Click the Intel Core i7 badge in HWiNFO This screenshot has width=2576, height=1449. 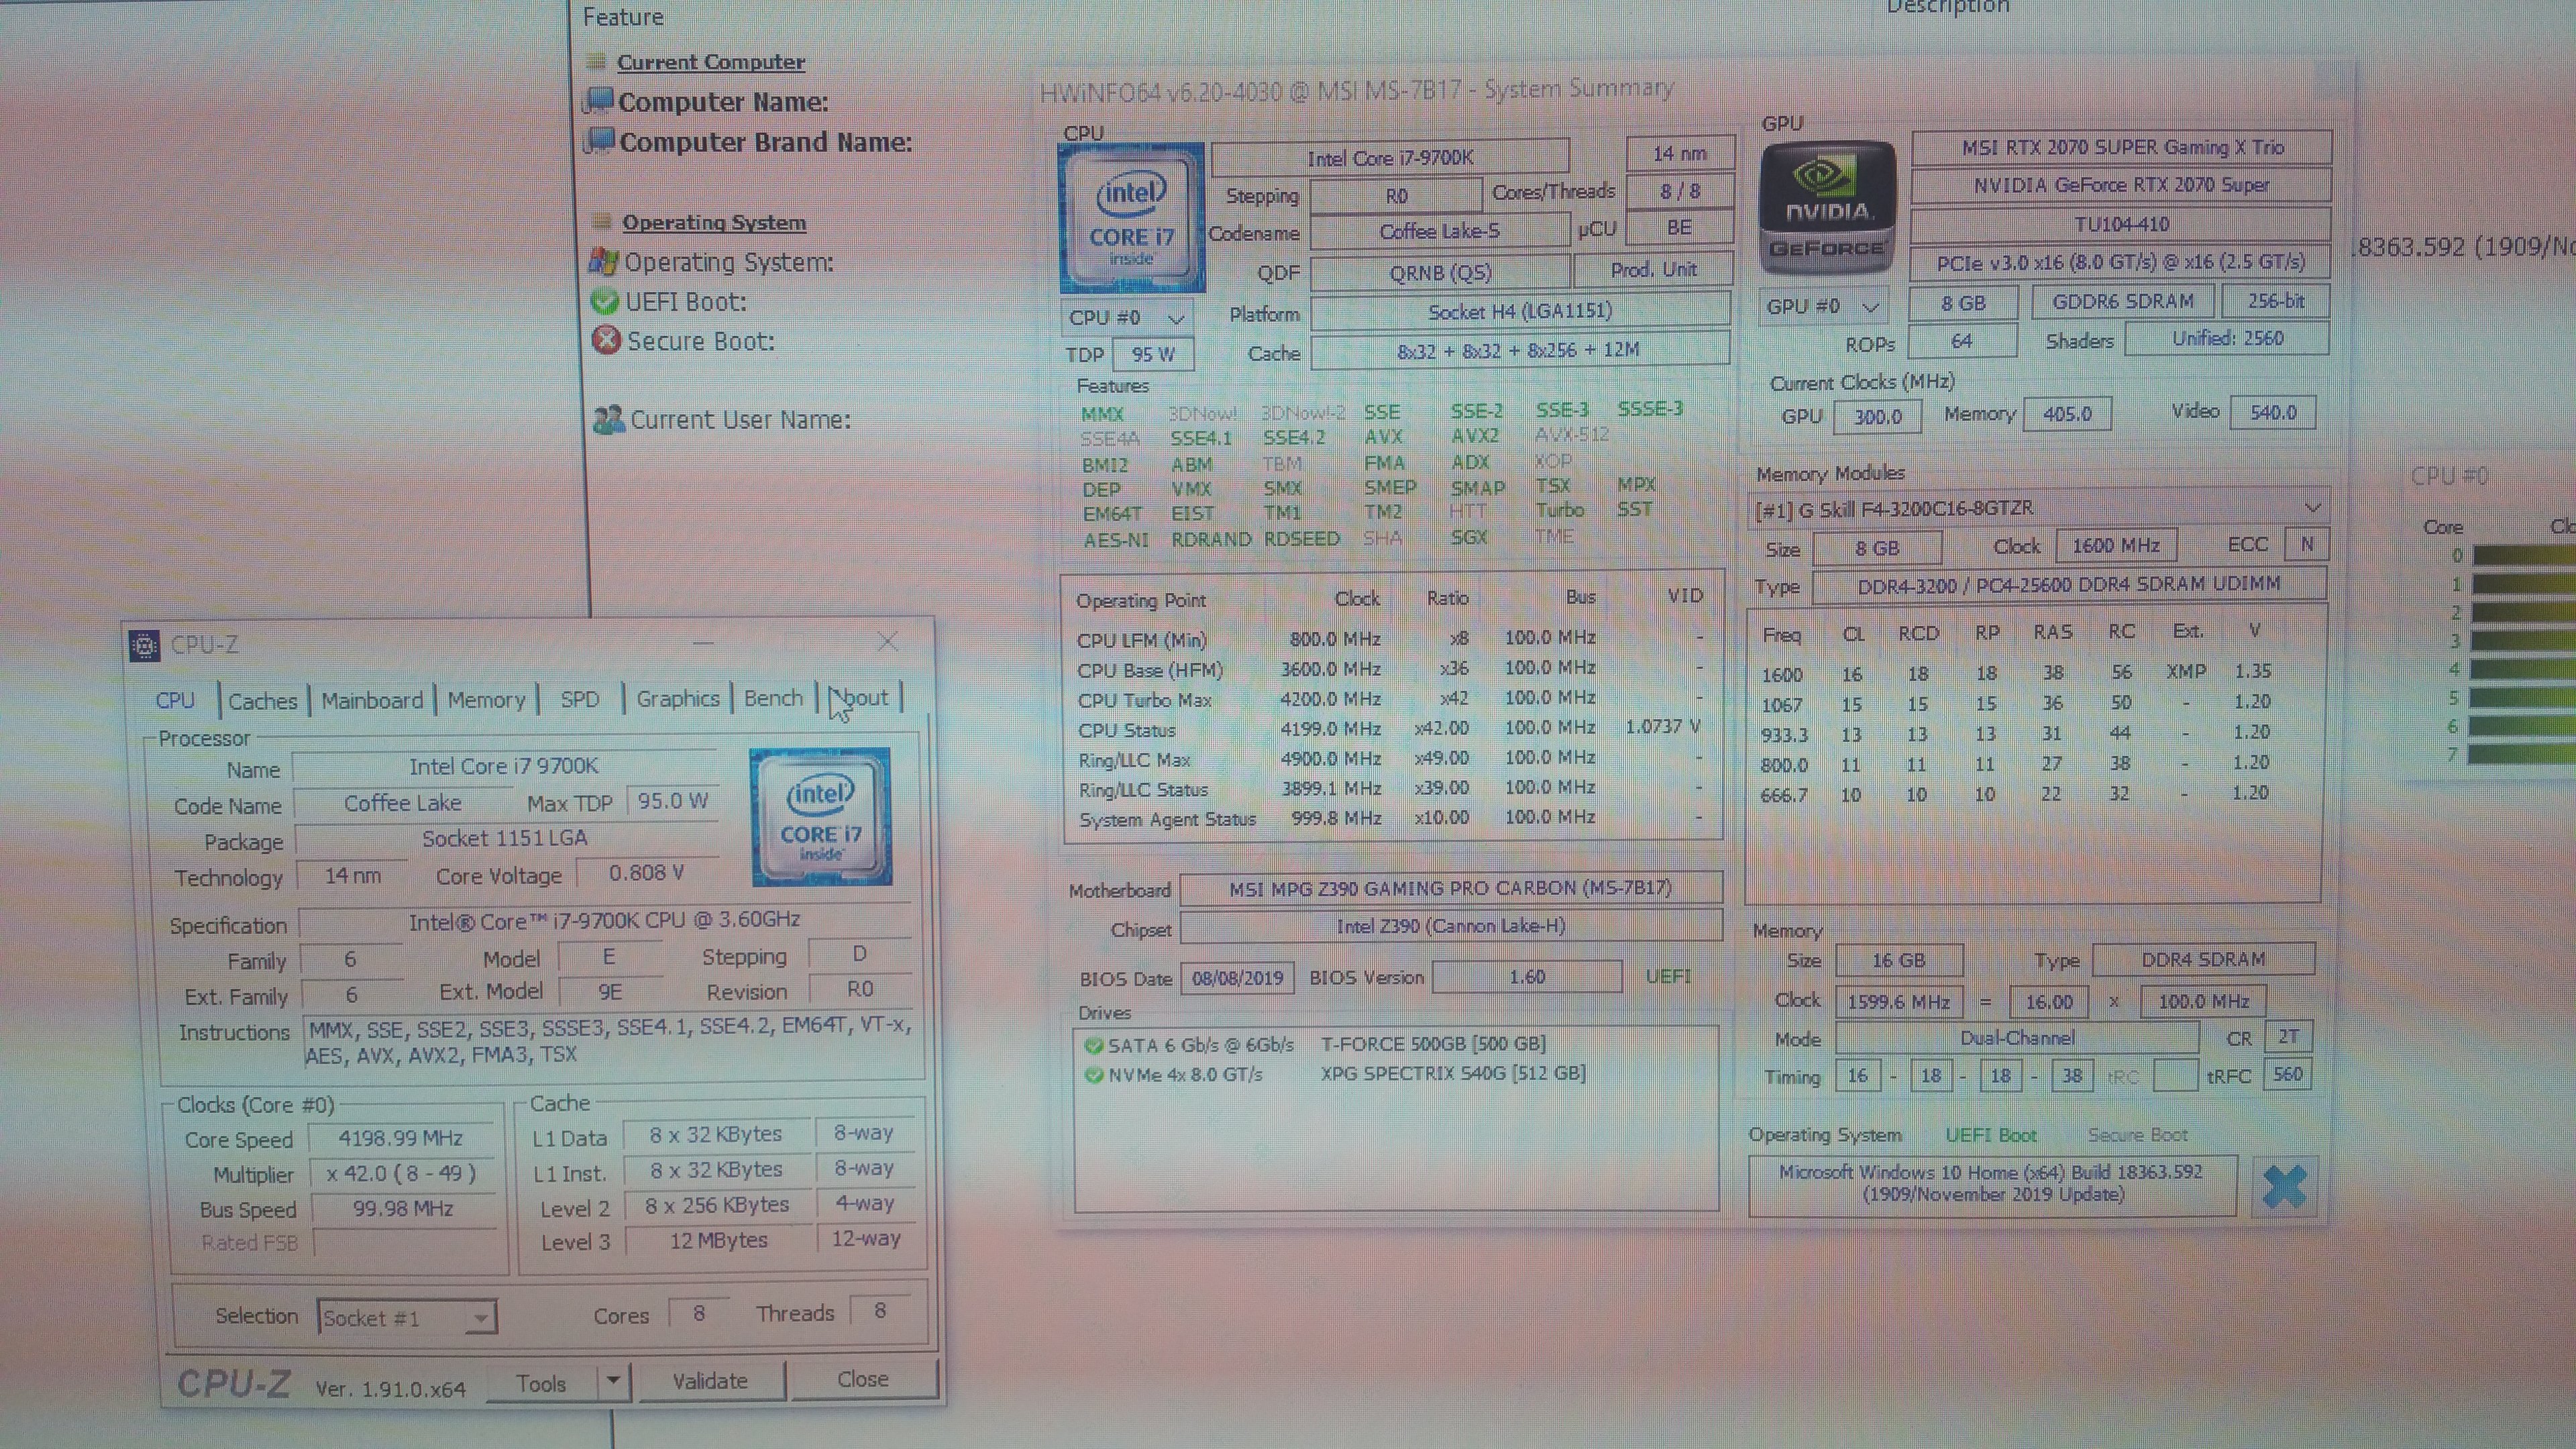[1131, 217]
